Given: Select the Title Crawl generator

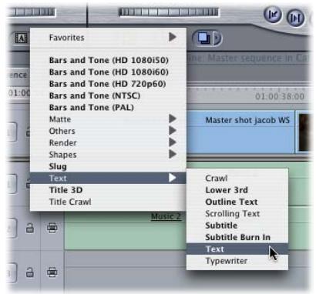Looking at the screenshot, I should (108, 202).
